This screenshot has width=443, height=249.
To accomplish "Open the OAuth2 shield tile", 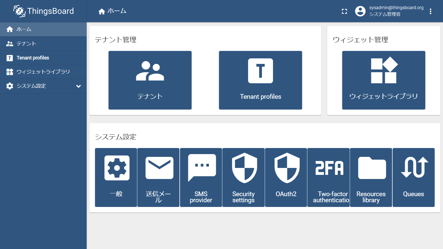I will click(286, 177).
